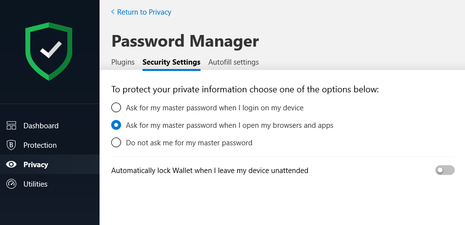Viewport: 465px width, 225px height.
Task: Open the Dashboard menu label
Action: click(x=41, y=126)
